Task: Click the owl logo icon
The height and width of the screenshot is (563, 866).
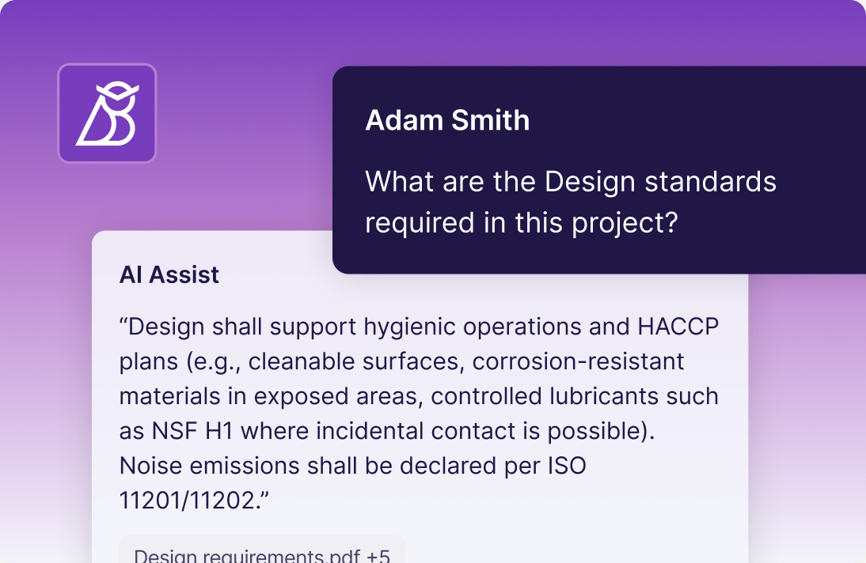Action: [108, 113]
